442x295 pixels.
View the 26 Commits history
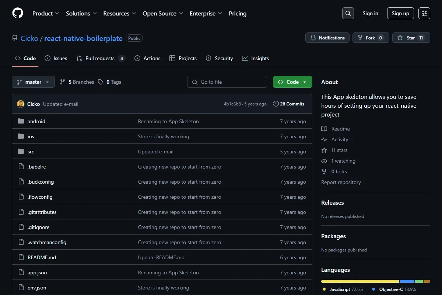click(x=289, y=104)
